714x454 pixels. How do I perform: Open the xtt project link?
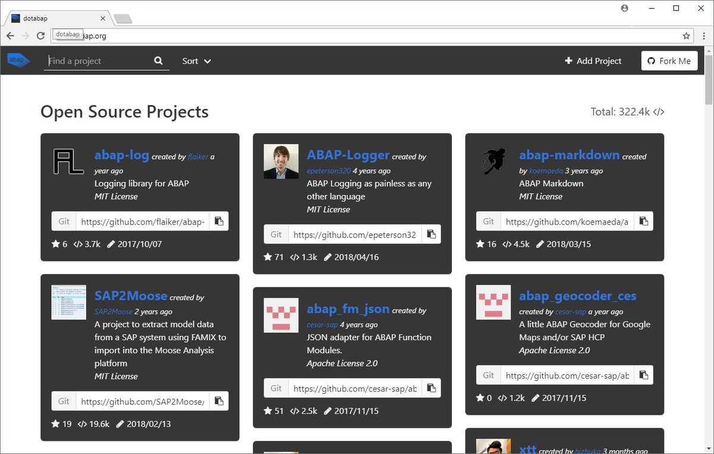click(528, 450)
